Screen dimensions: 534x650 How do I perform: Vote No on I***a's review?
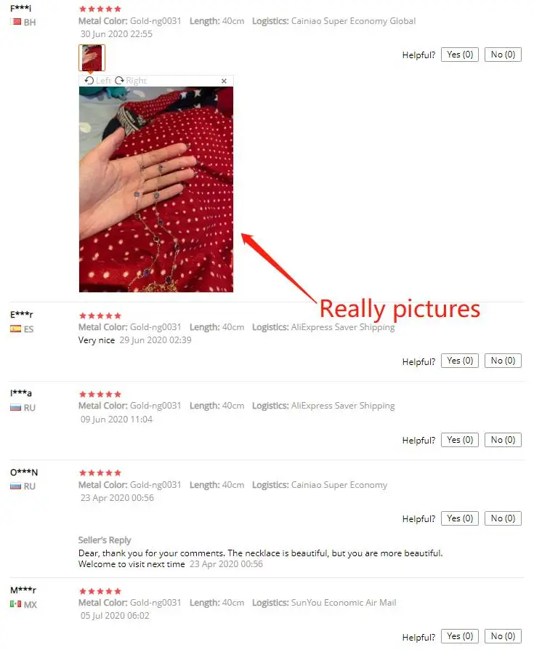coord(503,440)
